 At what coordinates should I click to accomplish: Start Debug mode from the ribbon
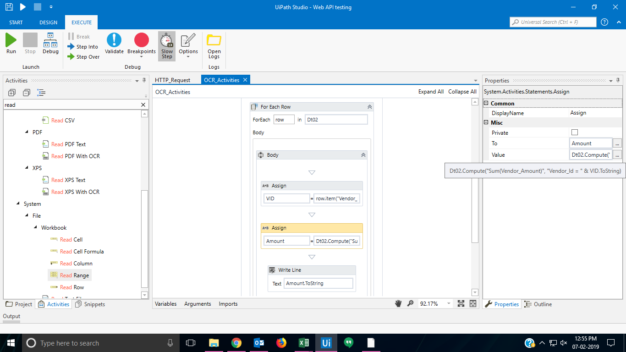50,44
